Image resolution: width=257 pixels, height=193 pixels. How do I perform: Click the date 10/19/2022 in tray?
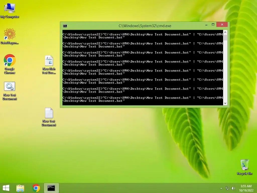pos(246,190)
